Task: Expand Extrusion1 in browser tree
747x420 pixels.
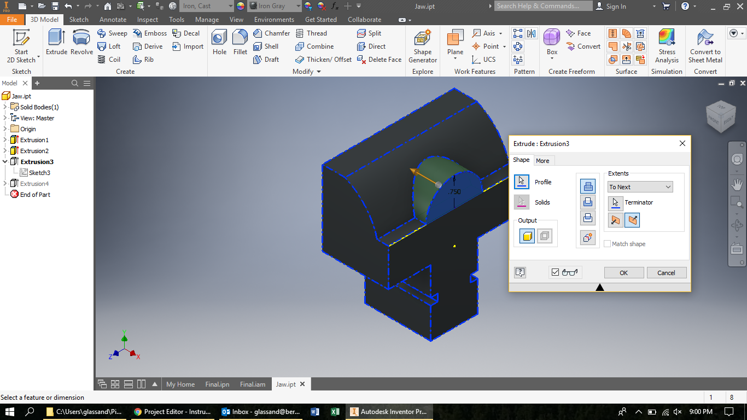Action: coord(5,140)
